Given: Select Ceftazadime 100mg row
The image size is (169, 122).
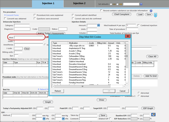Looking at the screenshot, I should pos(89,56).
